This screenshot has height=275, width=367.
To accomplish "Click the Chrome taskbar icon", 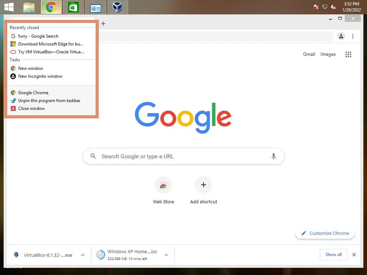I will pos(51,7).
